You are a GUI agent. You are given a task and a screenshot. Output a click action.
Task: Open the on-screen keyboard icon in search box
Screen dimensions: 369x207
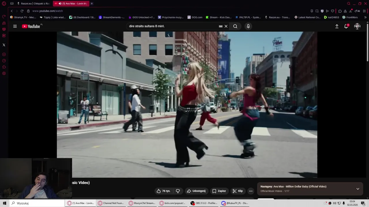(221, 26)
